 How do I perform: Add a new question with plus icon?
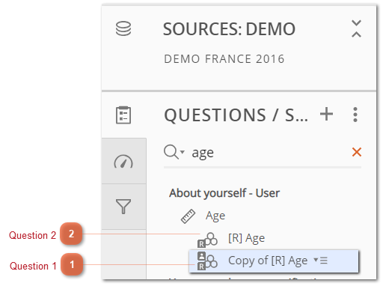pyautogui.click(x=326, y=115)
